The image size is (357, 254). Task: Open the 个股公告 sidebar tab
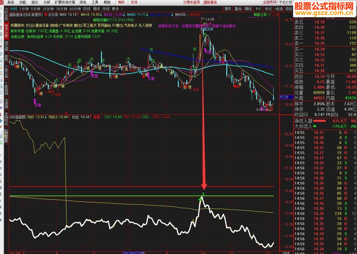[6, 72]
